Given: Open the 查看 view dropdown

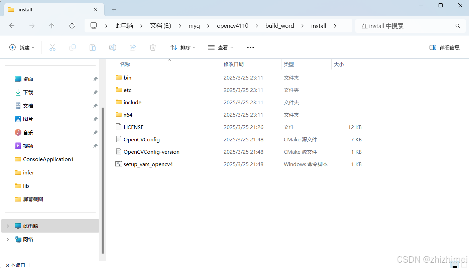Looking at the screenshot, I should point(221,47).
